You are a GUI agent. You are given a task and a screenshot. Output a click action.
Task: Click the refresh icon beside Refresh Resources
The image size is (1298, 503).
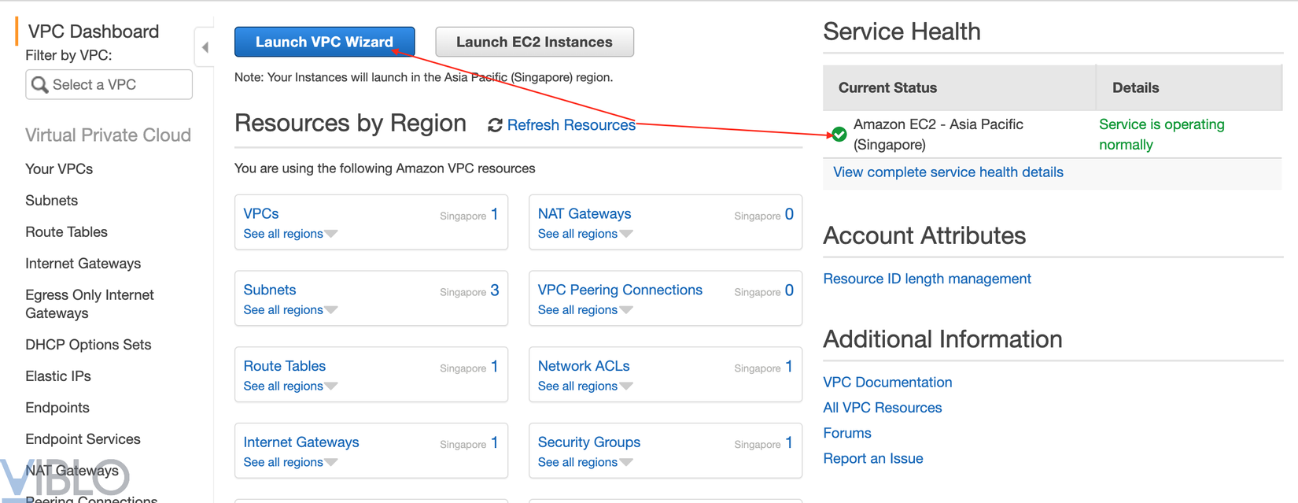pyautogui.click(x=495, y=125)
